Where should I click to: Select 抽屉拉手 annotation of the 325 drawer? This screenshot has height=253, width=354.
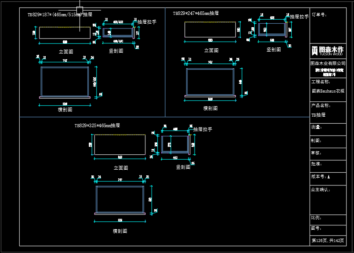pos(202,129)
